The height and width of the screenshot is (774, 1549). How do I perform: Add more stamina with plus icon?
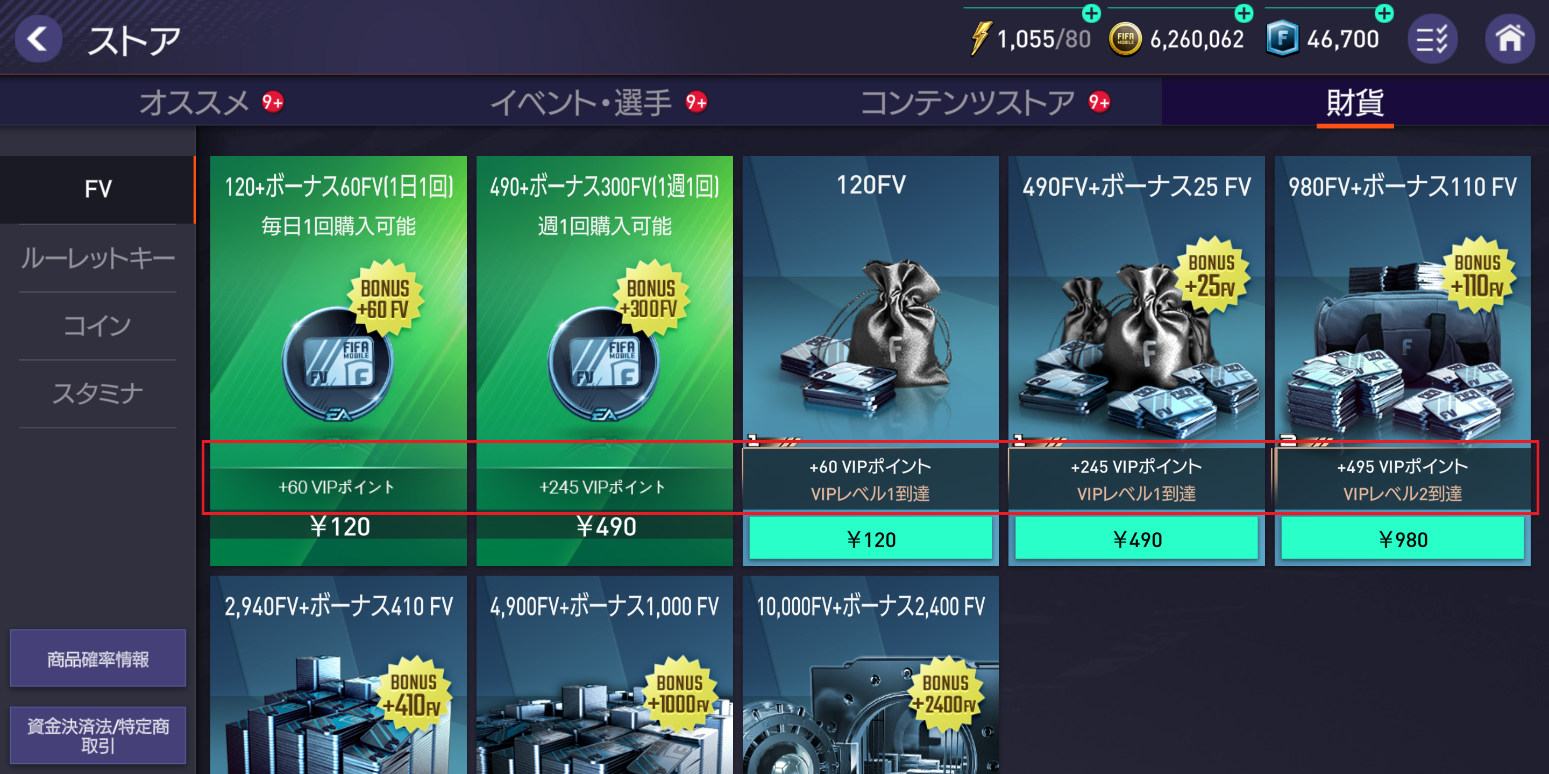pyautogui.click(x=1091, y=12)
